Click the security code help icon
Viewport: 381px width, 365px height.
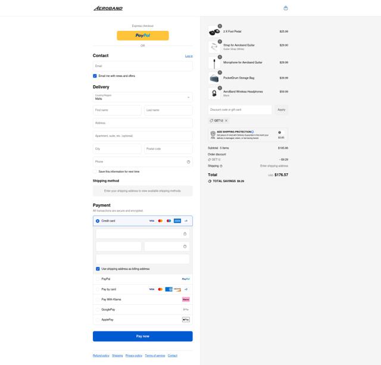point(185,247)
